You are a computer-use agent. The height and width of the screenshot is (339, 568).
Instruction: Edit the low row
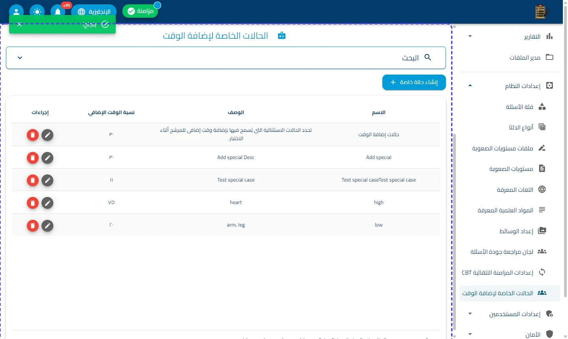click(x=47, y=226)
